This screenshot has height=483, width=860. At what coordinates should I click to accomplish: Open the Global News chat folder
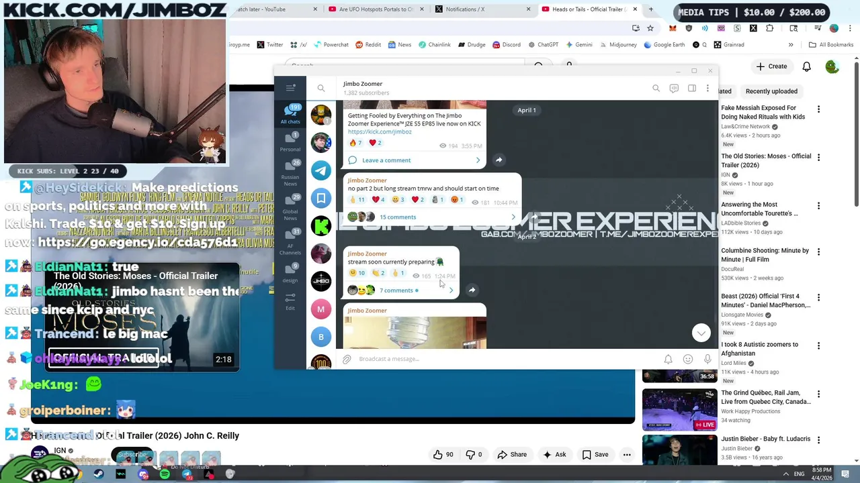pyautogui.click(x=290, y=207)
